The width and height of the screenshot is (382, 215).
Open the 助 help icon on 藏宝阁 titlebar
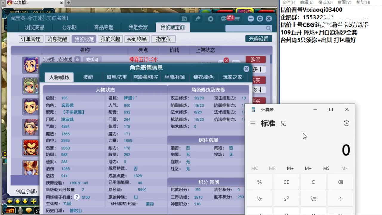click(x=184, y=18)
